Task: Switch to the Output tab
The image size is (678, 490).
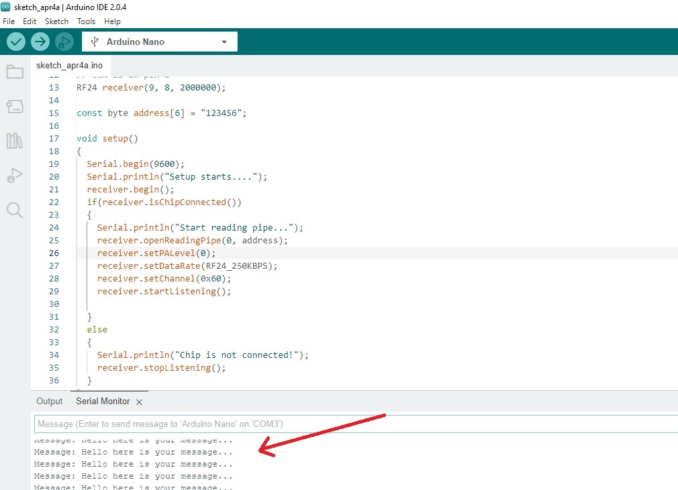Action: click(x=49, y=401)
